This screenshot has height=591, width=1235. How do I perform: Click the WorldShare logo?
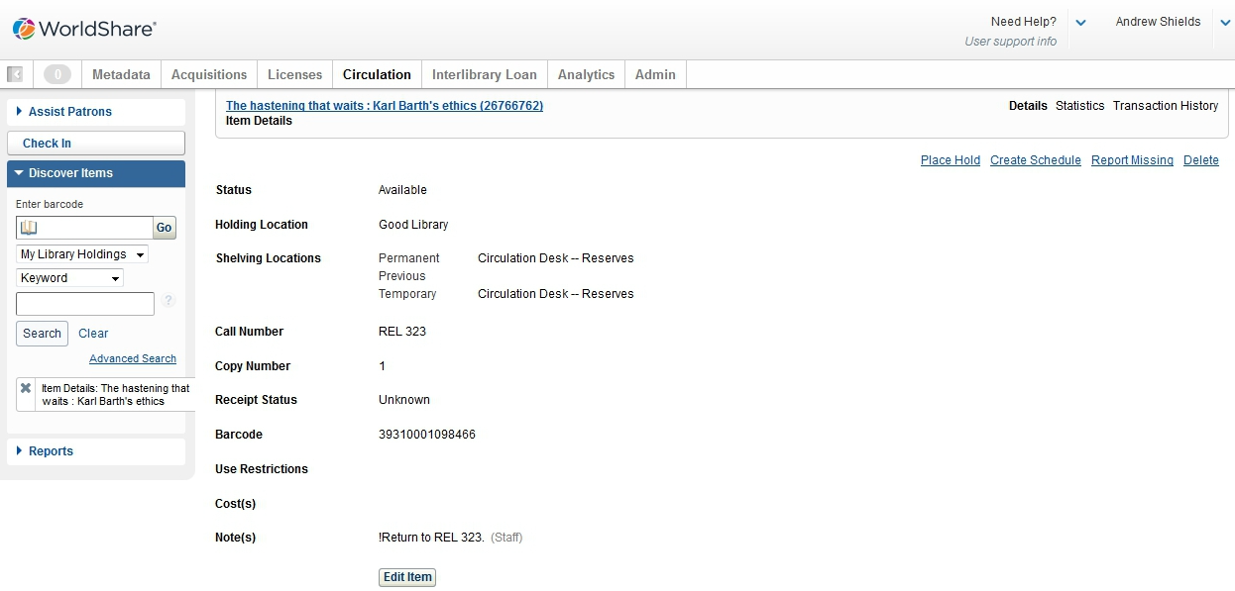84,29
